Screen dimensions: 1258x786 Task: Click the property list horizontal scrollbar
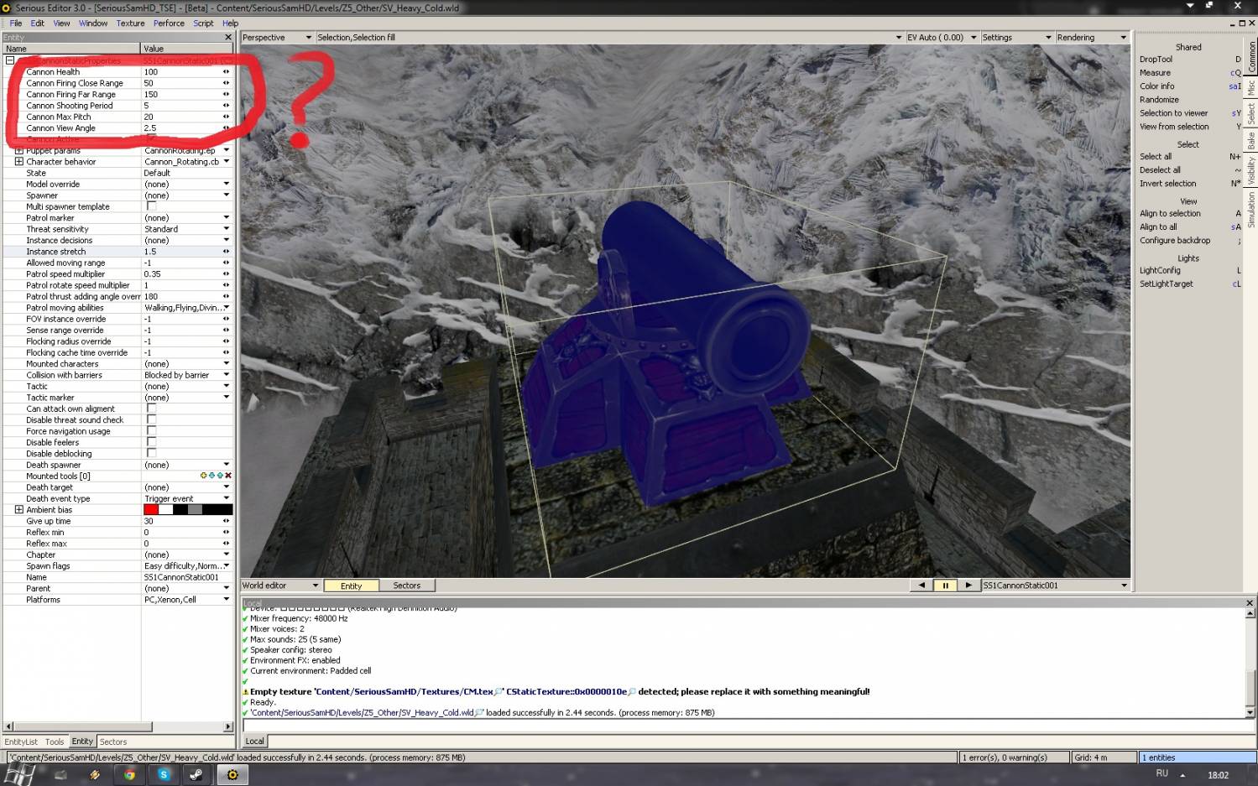coord(118,726)
